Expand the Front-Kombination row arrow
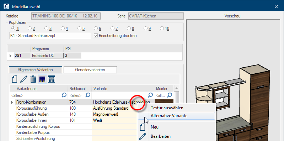Viewport: 284px width, 141px height. (12, 102)
